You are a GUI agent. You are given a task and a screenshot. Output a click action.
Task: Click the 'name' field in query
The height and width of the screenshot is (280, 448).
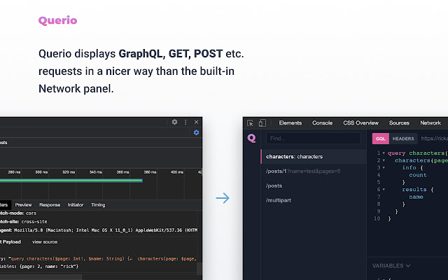click(x=416, y=197)
